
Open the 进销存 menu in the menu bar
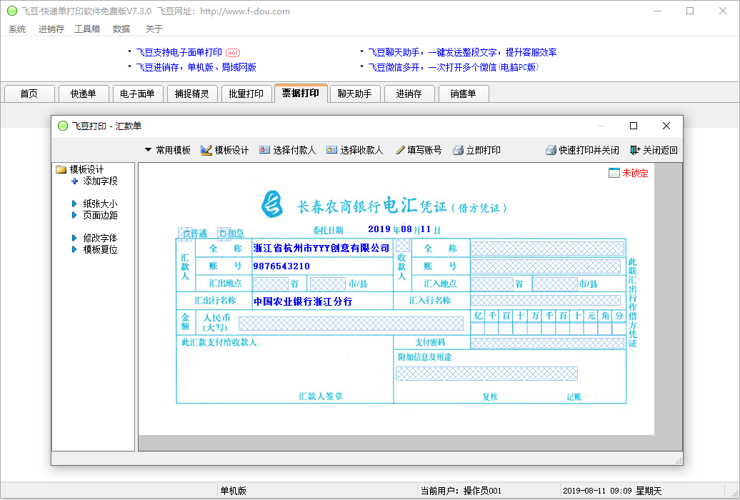[x=51, y=29]
